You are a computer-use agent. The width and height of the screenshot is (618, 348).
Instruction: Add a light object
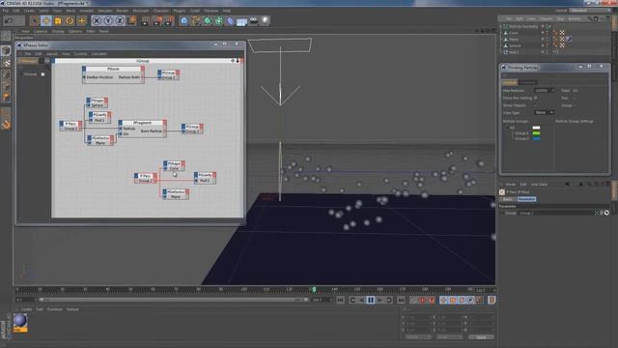click(266, 20)
